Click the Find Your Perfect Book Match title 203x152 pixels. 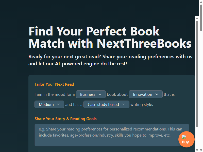coord(110,37)
